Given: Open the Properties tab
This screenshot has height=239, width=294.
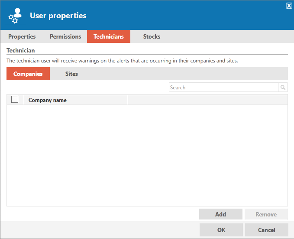Looking at the screenshot, I should coord(22,36).
